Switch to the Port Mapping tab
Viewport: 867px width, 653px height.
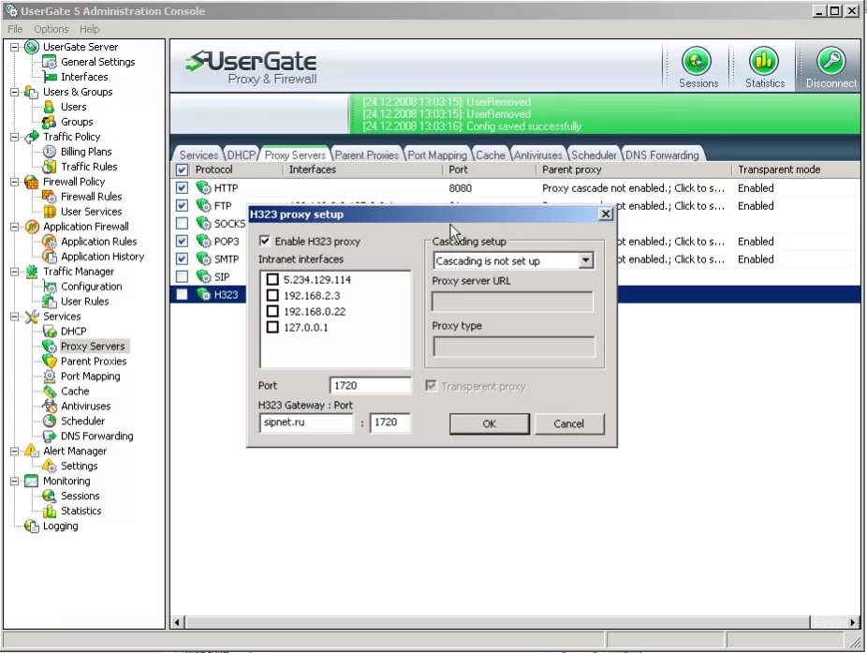coord(437,155)
